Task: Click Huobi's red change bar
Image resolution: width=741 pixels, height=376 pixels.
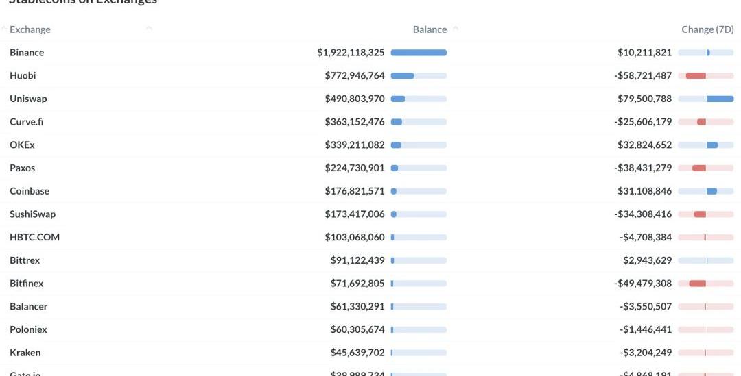Action: point(696,75)
